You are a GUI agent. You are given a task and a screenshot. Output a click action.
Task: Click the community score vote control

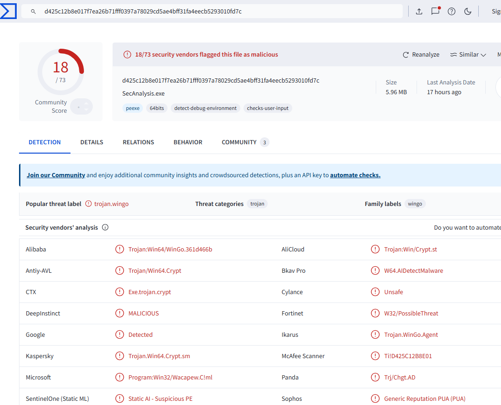point(82,106)
